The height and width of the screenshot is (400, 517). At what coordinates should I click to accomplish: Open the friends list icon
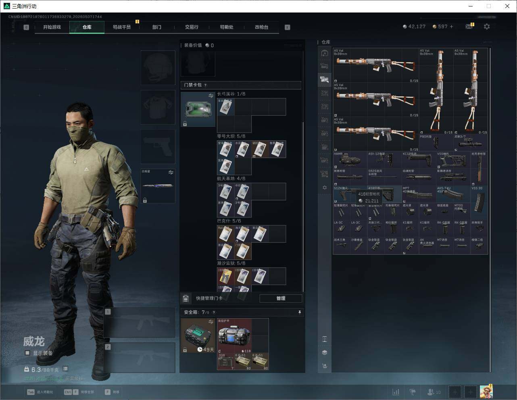434,392
